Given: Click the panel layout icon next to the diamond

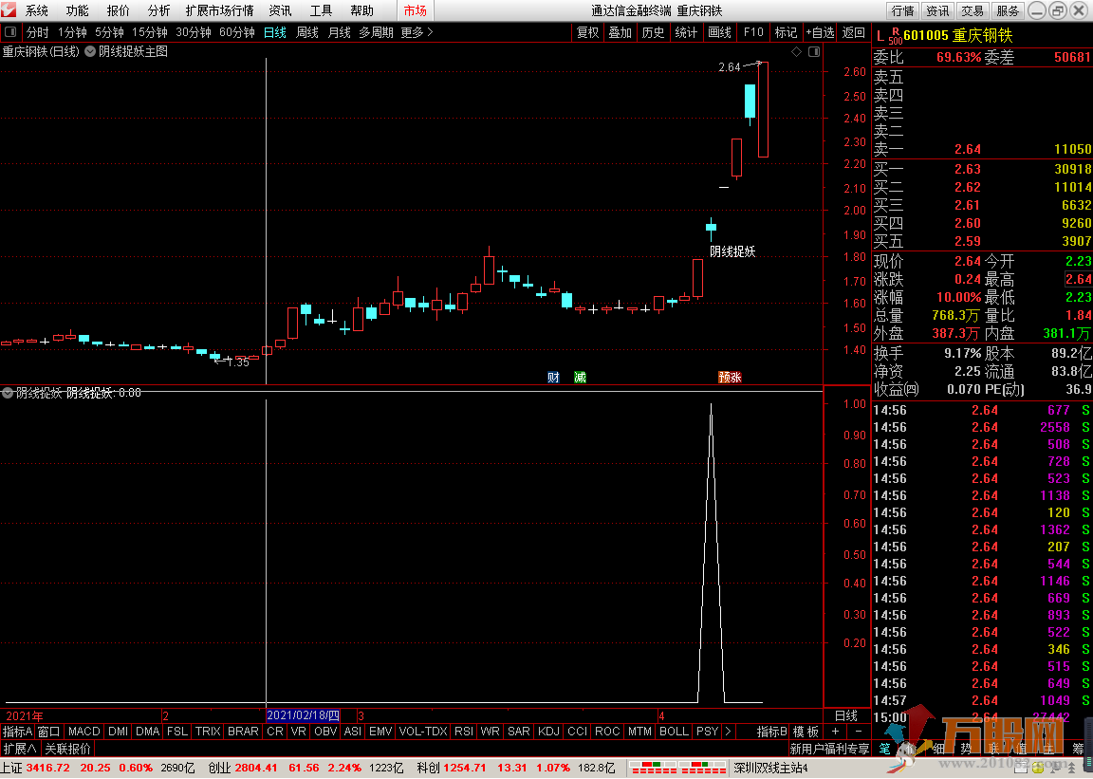Looking at the screenshot, I should 813,51.
